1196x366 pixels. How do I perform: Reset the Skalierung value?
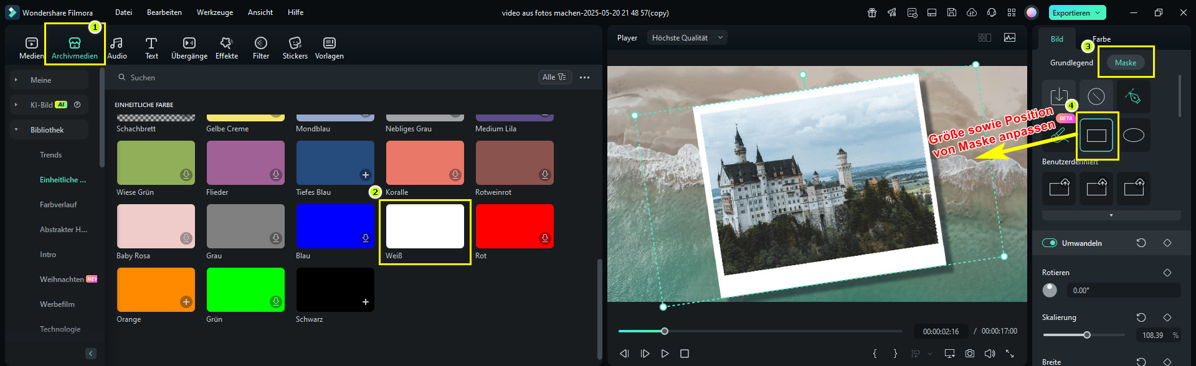(1141, 317)
